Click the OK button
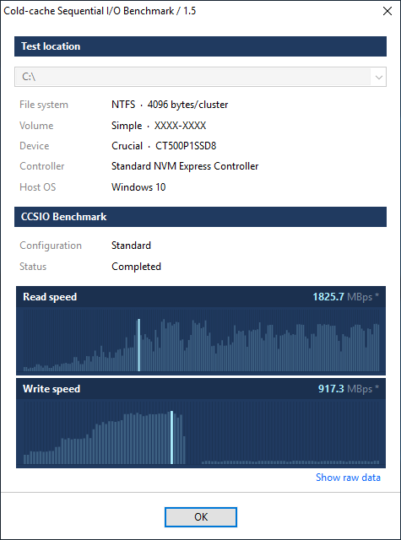This screenshot has height=540, width=401. (x=201, y=517)
